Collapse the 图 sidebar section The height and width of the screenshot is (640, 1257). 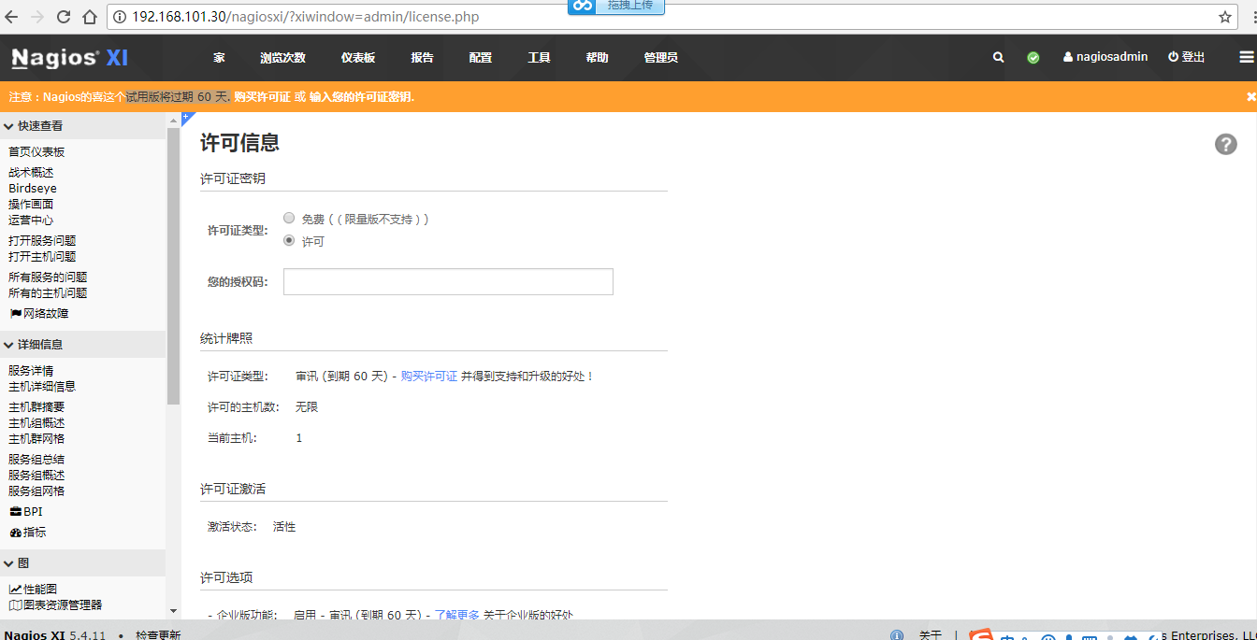[x=82, y=563]
